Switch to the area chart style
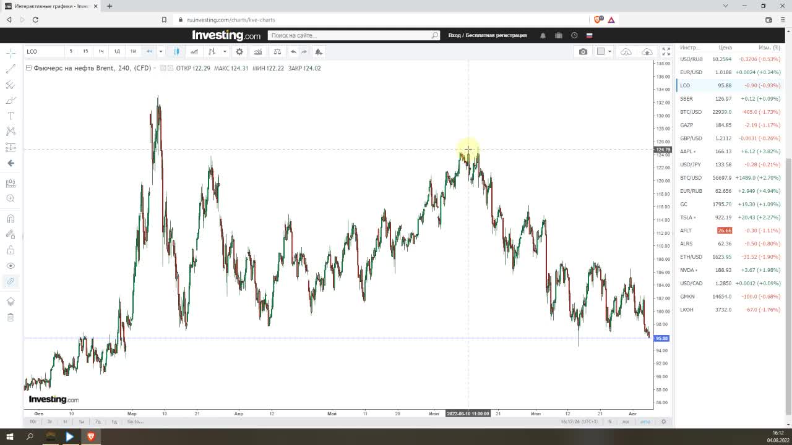This screenshot has height=445, width=792. tap(194, 51)
